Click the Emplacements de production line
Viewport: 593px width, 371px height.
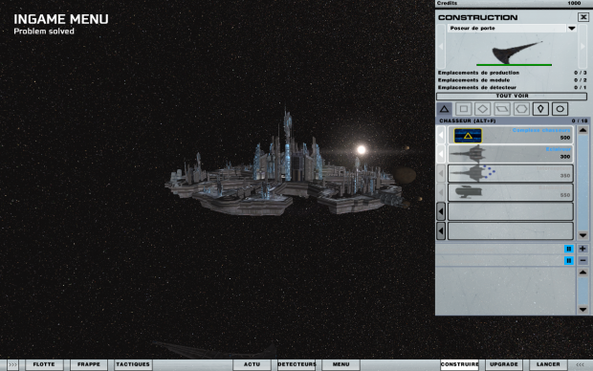point(512,73)
